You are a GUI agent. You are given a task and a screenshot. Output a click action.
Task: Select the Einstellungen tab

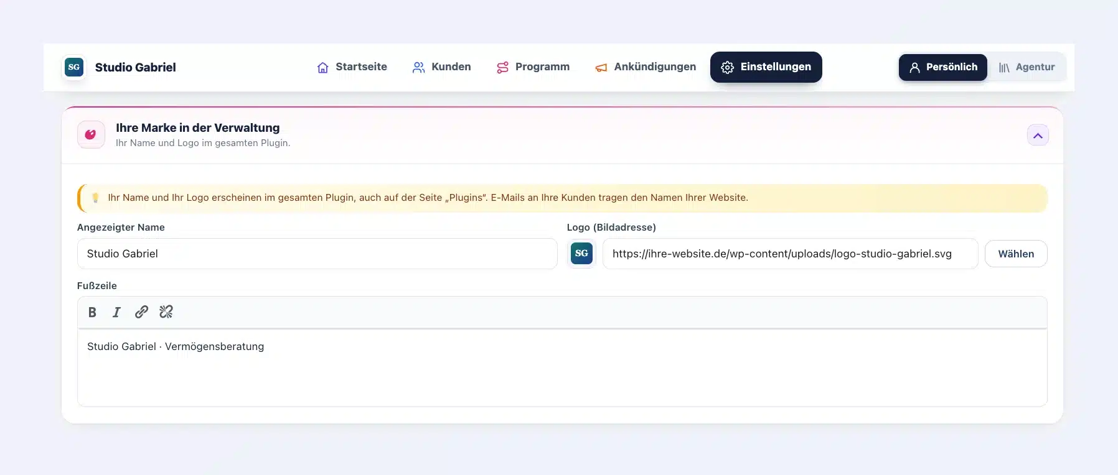click(x=766, y=67)
